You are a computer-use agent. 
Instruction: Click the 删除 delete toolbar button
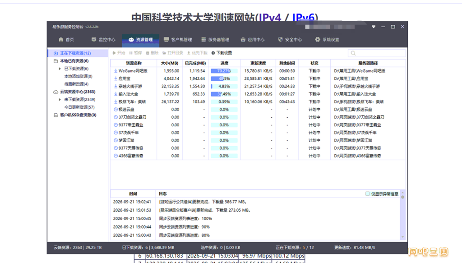click(152, 53)
